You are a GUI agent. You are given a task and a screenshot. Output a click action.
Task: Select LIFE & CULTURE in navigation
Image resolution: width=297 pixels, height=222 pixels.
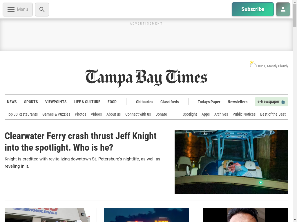[87, 102]
